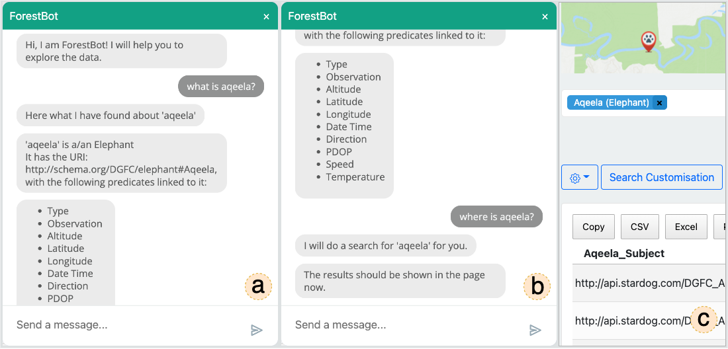Click the send arrow in left chat
The height and width of the screenshot is (349, 728).
(x=257, y=330)
